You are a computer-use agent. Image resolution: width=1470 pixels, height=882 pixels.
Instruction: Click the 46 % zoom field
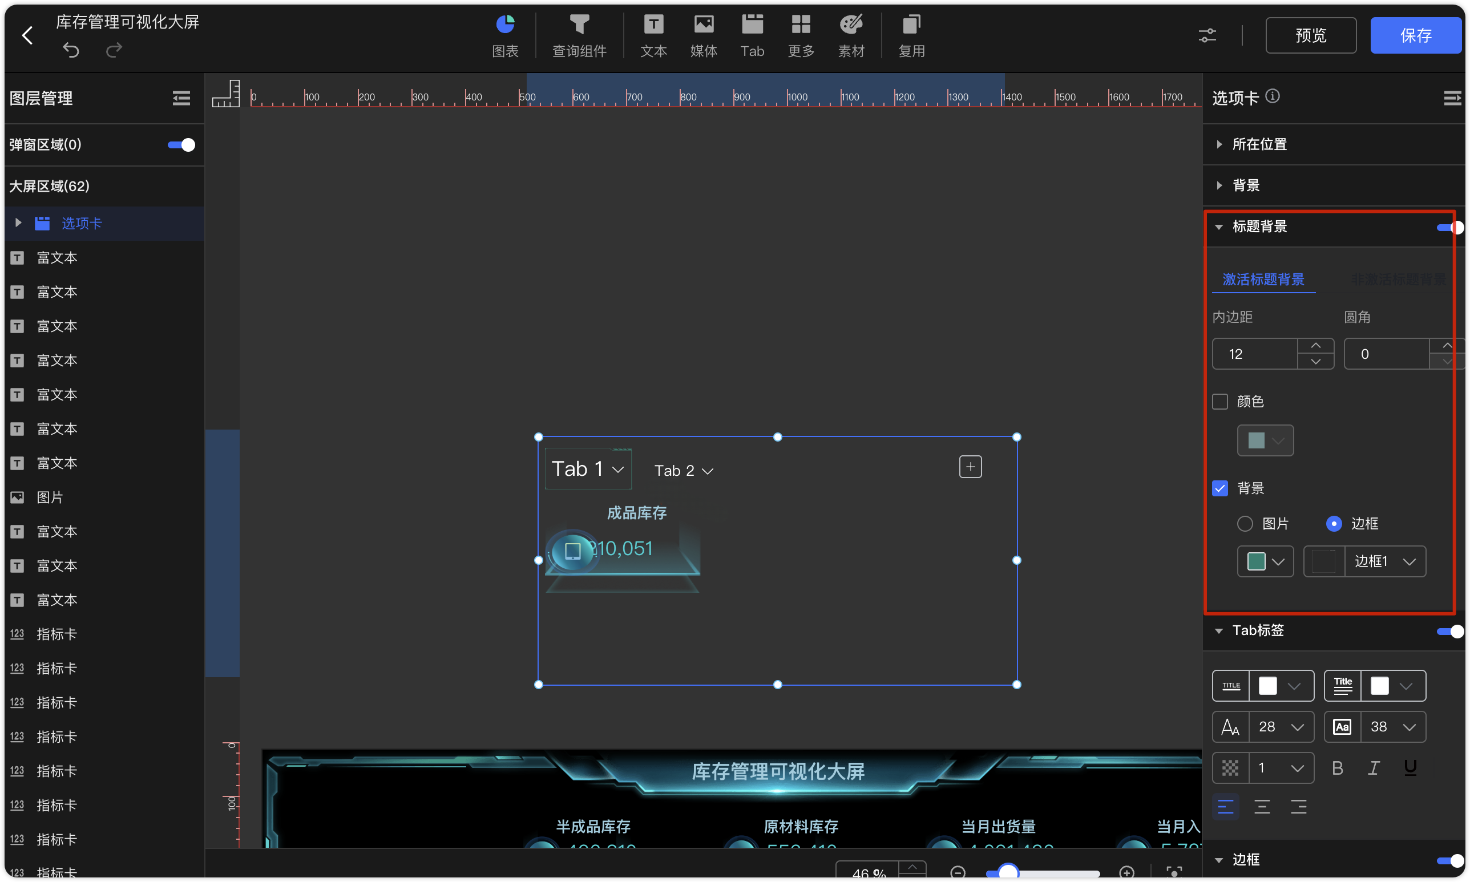[867, 872]
